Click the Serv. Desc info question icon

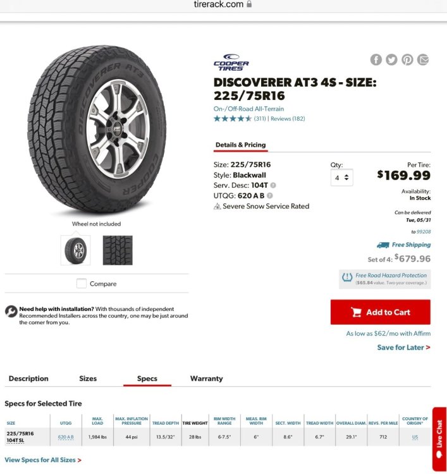(273, 185)
